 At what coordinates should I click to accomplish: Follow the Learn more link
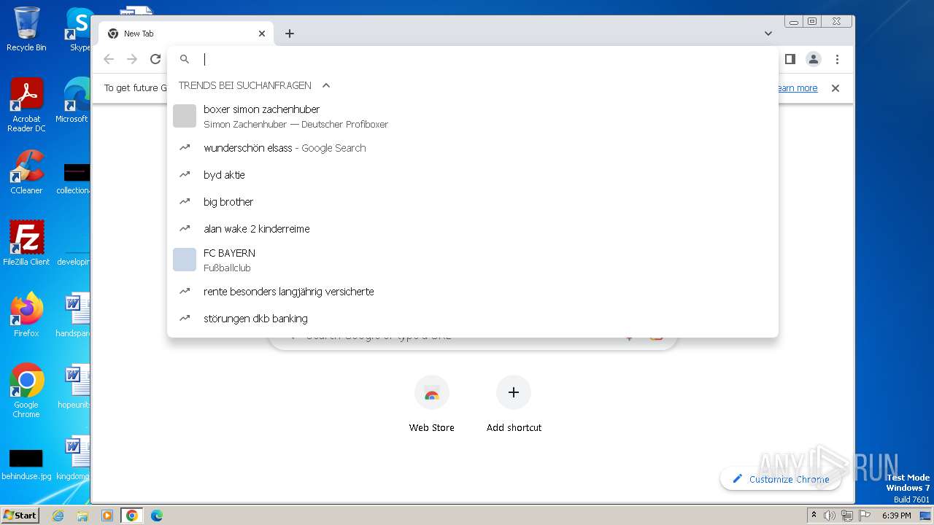click(796, 88)
